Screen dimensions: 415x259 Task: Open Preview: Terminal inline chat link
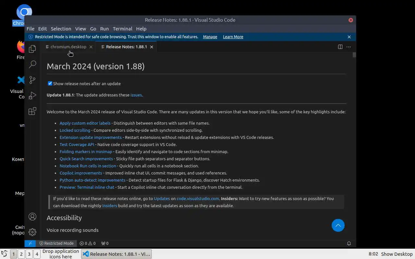[x=87, y=187]
